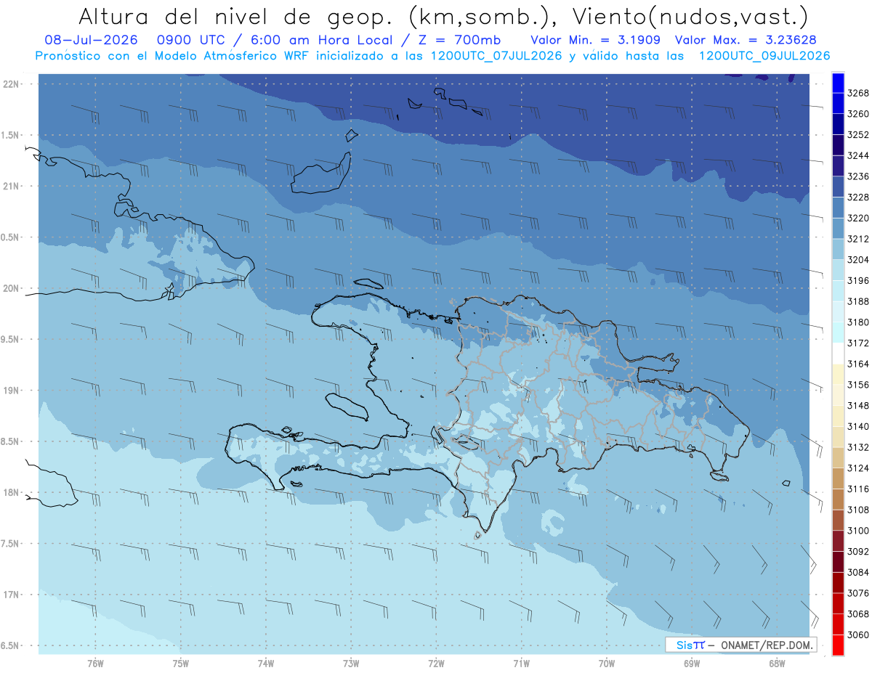Viewport: 872px width, 673px height.
Task: Select the valid-until time '1200UTC_09JUL2026'
Action: (x=764, y=56)
